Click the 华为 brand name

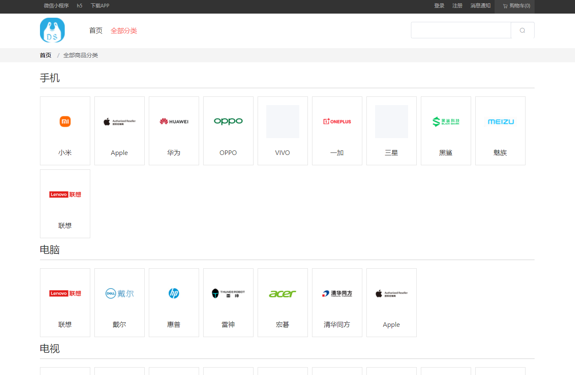[x=174, y=153]
